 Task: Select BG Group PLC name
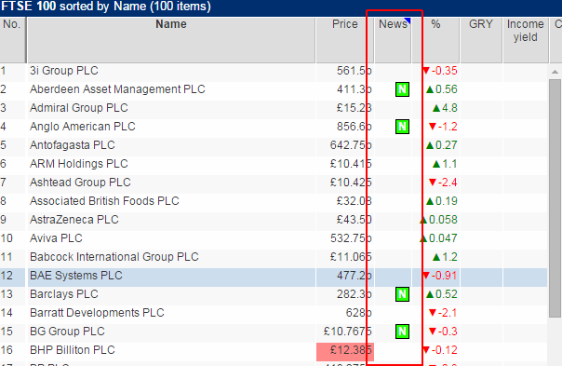pos(67,332)
